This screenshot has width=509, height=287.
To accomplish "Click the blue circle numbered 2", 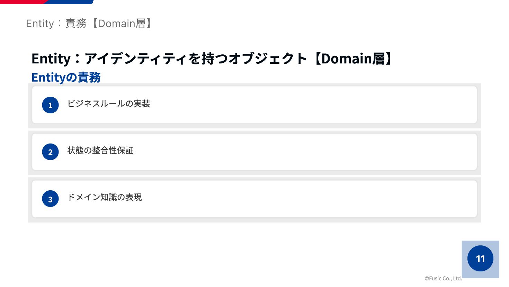I will point(50,152).
